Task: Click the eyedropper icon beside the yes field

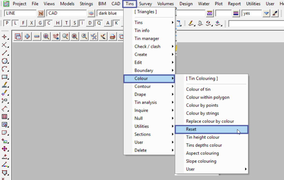Action: click(275, 13)
